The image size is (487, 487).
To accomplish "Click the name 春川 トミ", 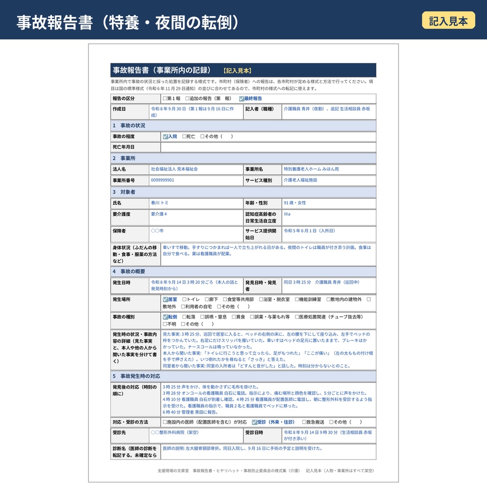I will (x=160, y=203).
